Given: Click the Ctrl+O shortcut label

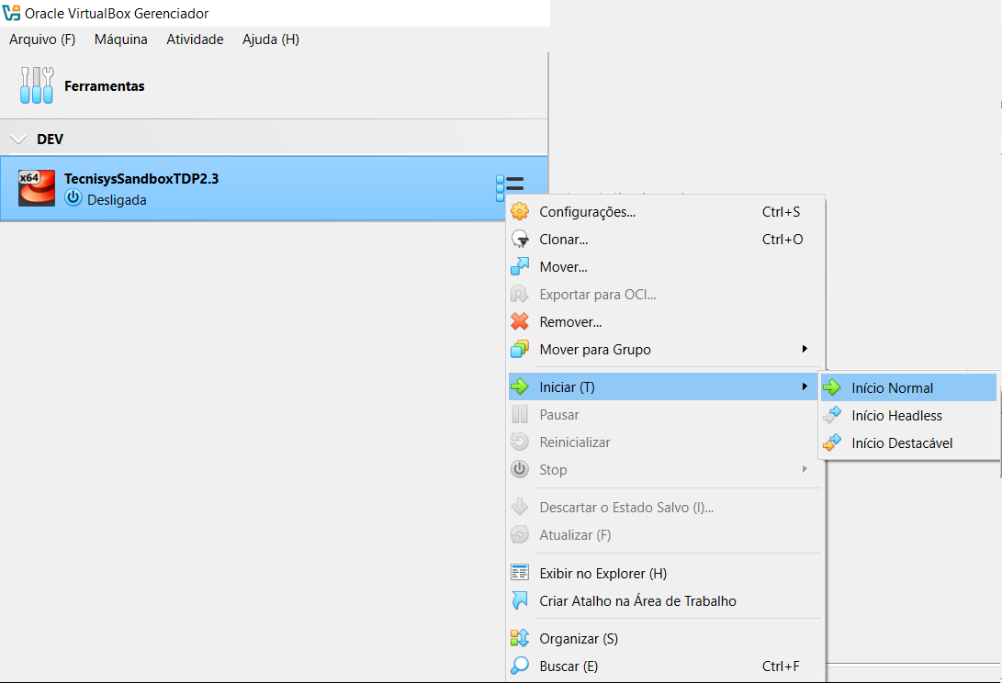Looking at the screenshot, I should coord(782,239).
